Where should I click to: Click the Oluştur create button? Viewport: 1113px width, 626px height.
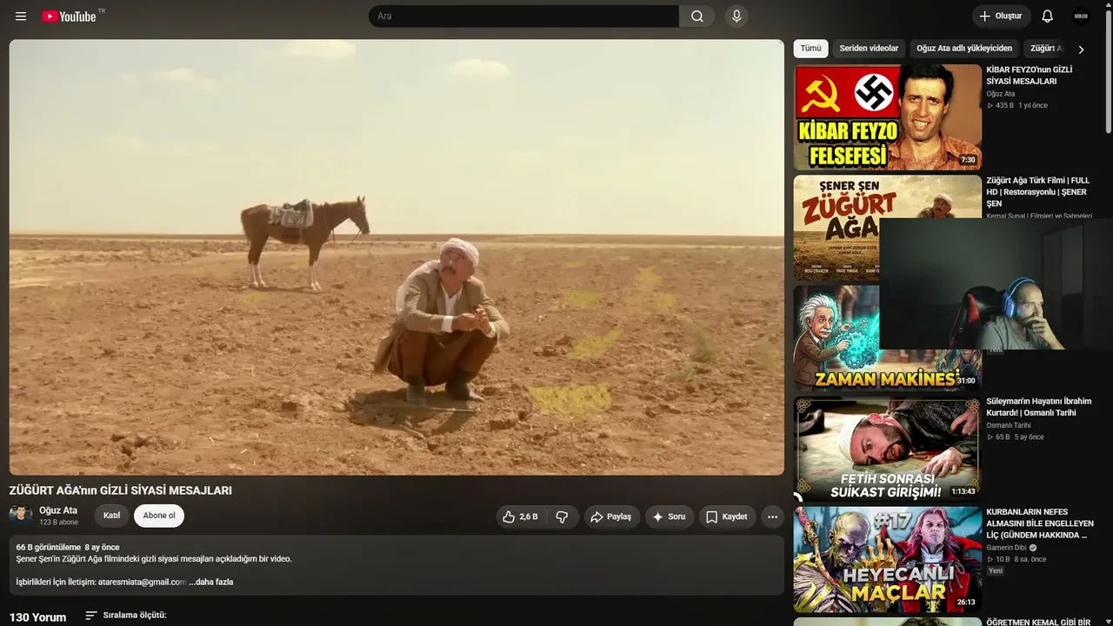pos(1001,17)
